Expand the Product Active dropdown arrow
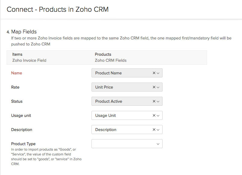242x175 pixels. [x=158, y=102]
